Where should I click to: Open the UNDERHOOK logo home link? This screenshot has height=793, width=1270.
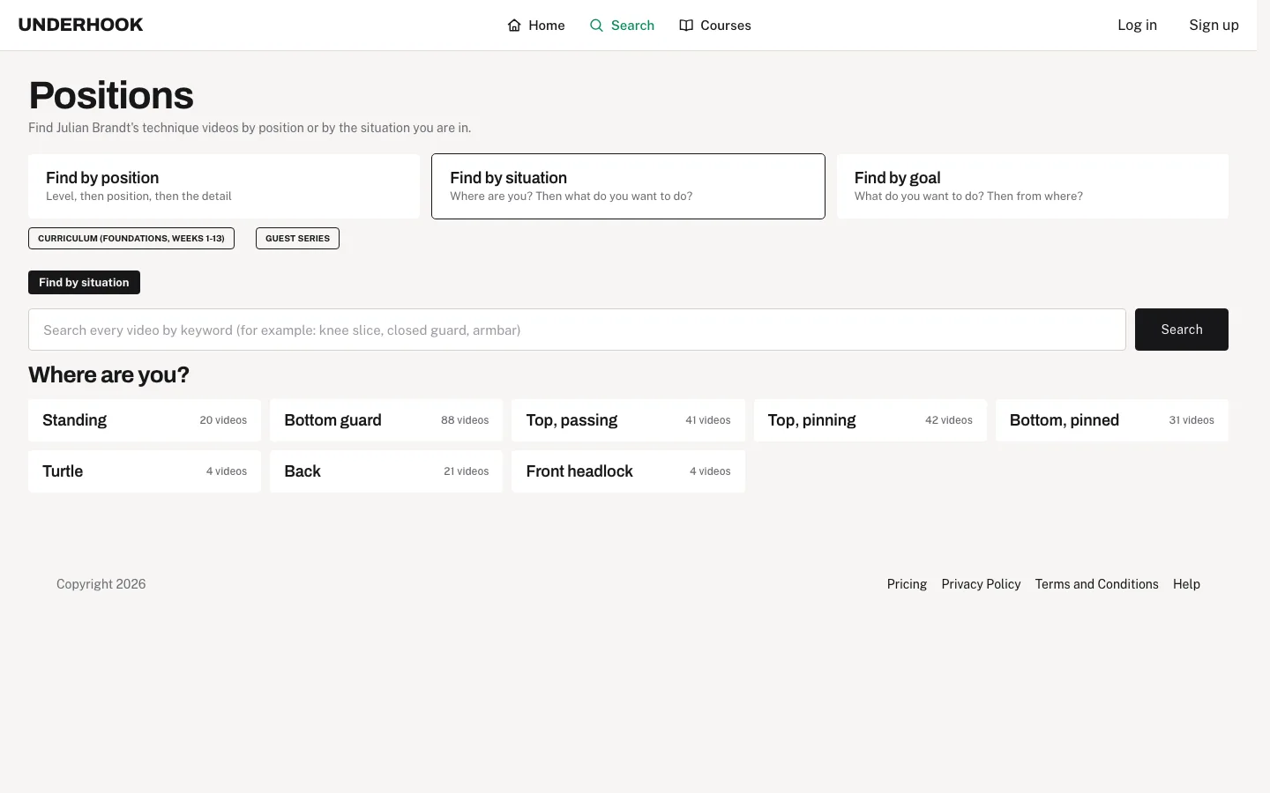pos(80,25)
